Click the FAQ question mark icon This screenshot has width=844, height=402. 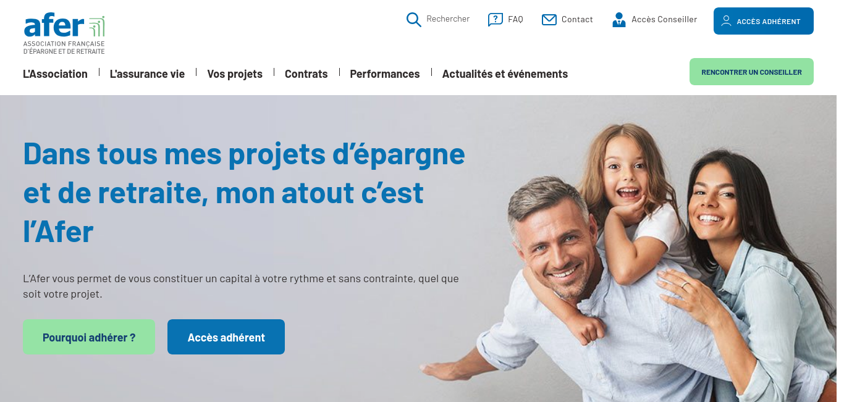[x=496, y=20]
